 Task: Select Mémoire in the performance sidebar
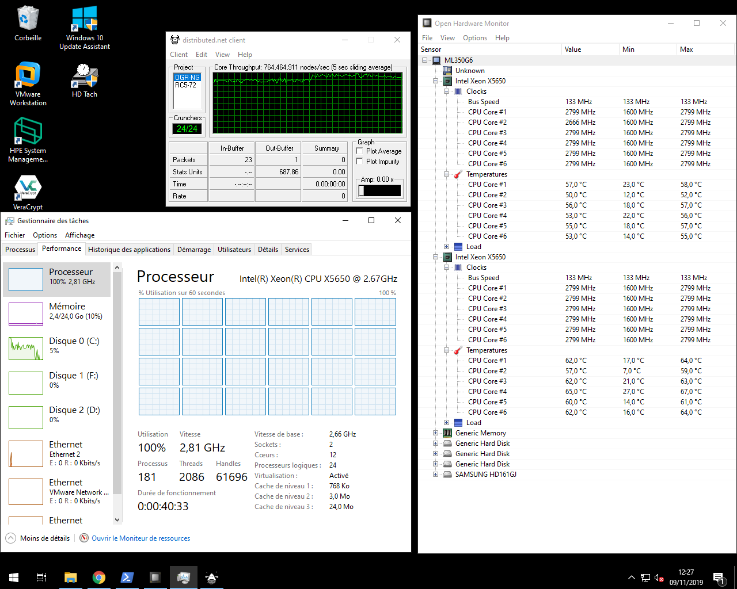(x=56, y=313)
